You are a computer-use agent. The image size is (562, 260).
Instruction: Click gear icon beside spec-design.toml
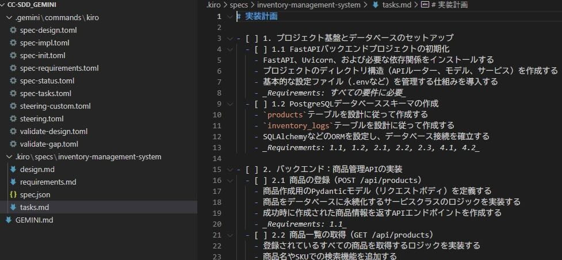coord(13,30)
